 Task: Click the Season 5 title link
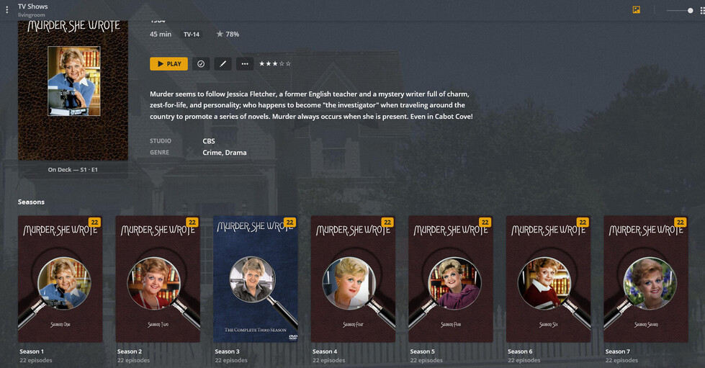coord(422,351)
